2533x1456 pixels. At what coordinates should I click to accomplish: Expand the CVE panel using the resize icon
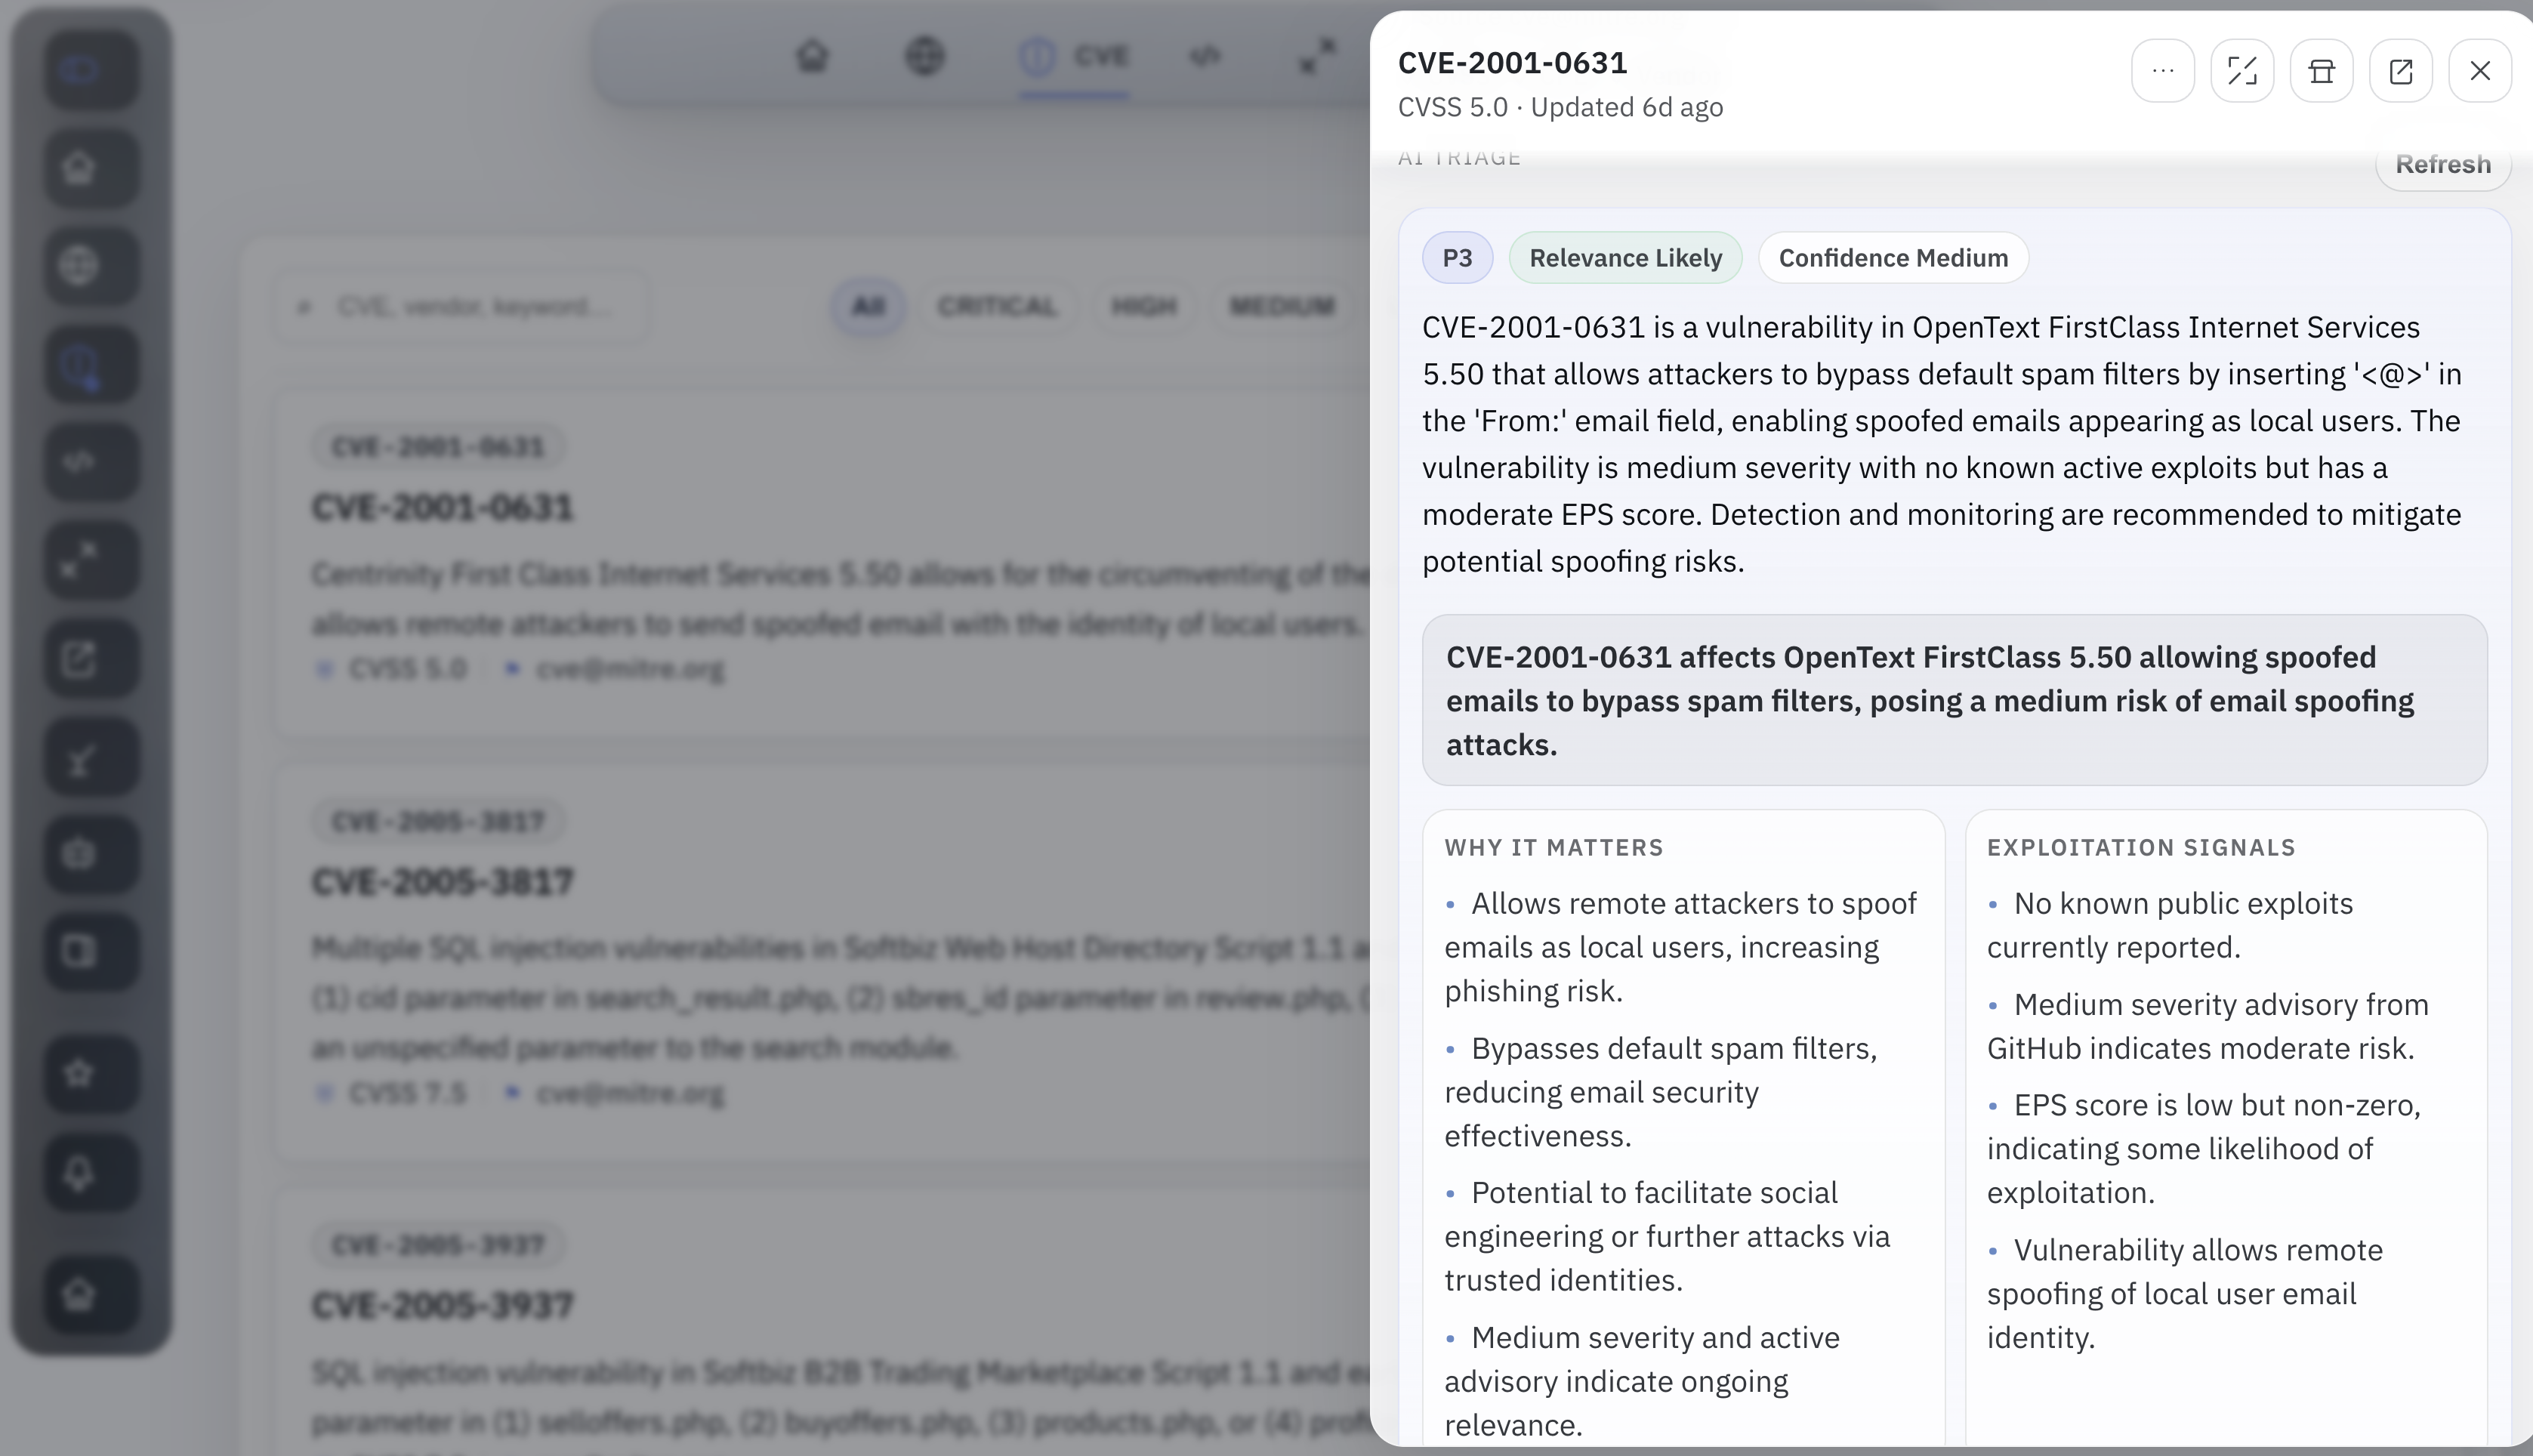pyautogui.click(x=2242, y=70)
